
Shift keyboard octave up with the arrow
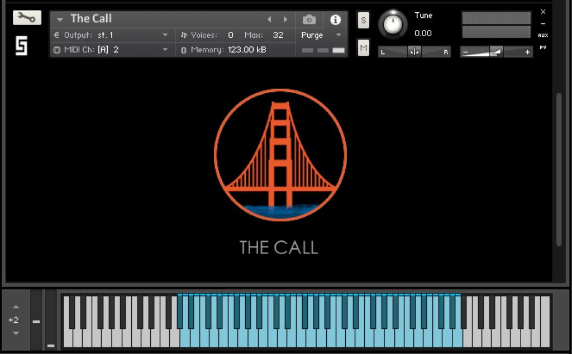pyautogui.click(x=16, y=307)
